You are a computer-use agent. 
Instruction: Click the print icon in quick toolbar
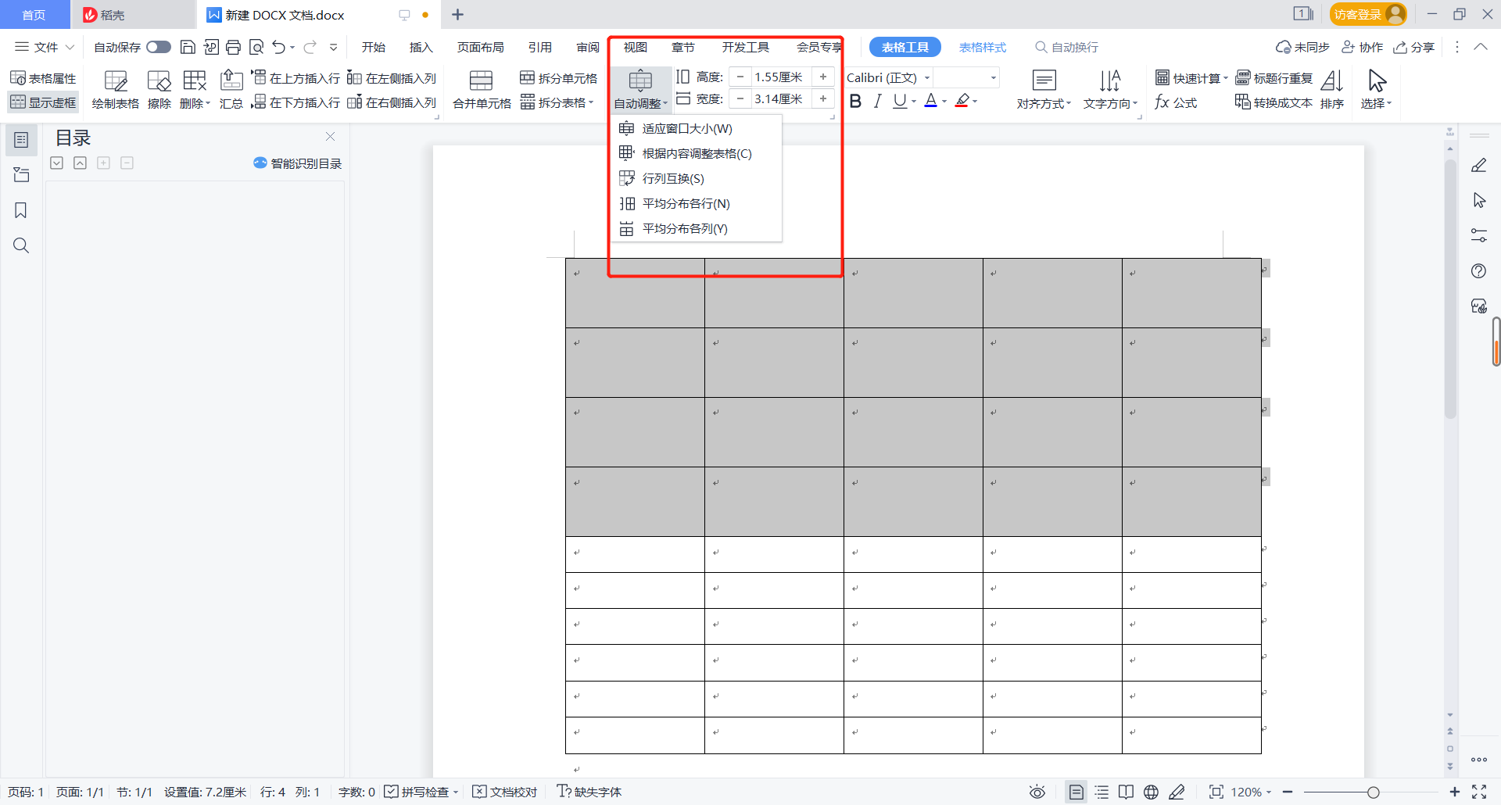point(233,47)
